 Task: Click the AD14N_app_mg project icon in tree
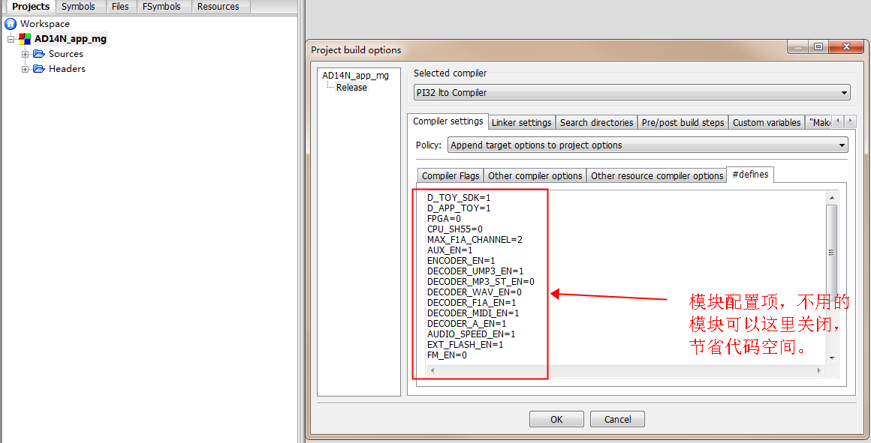coord(25,39)
